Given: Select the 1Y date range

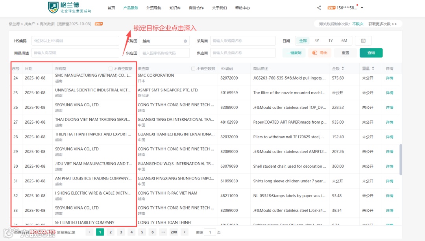Looking at the screenshot, I should [331, 41].
